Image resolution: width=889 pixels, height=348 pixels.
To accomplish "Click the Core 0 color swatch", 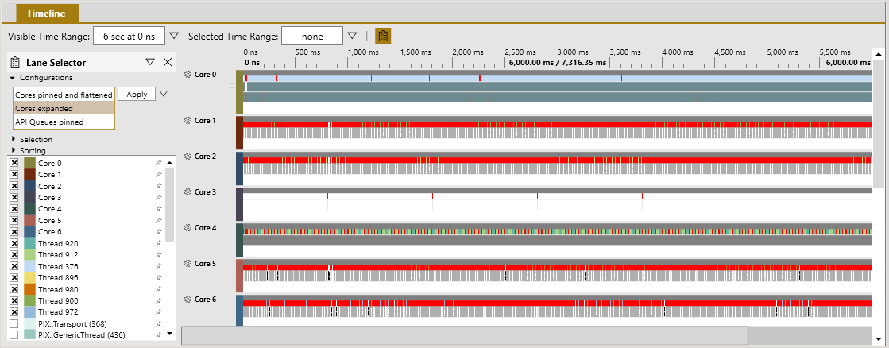I will pos(30,163).
